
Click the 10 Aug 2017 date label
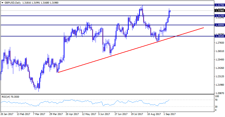pos(154,114)
